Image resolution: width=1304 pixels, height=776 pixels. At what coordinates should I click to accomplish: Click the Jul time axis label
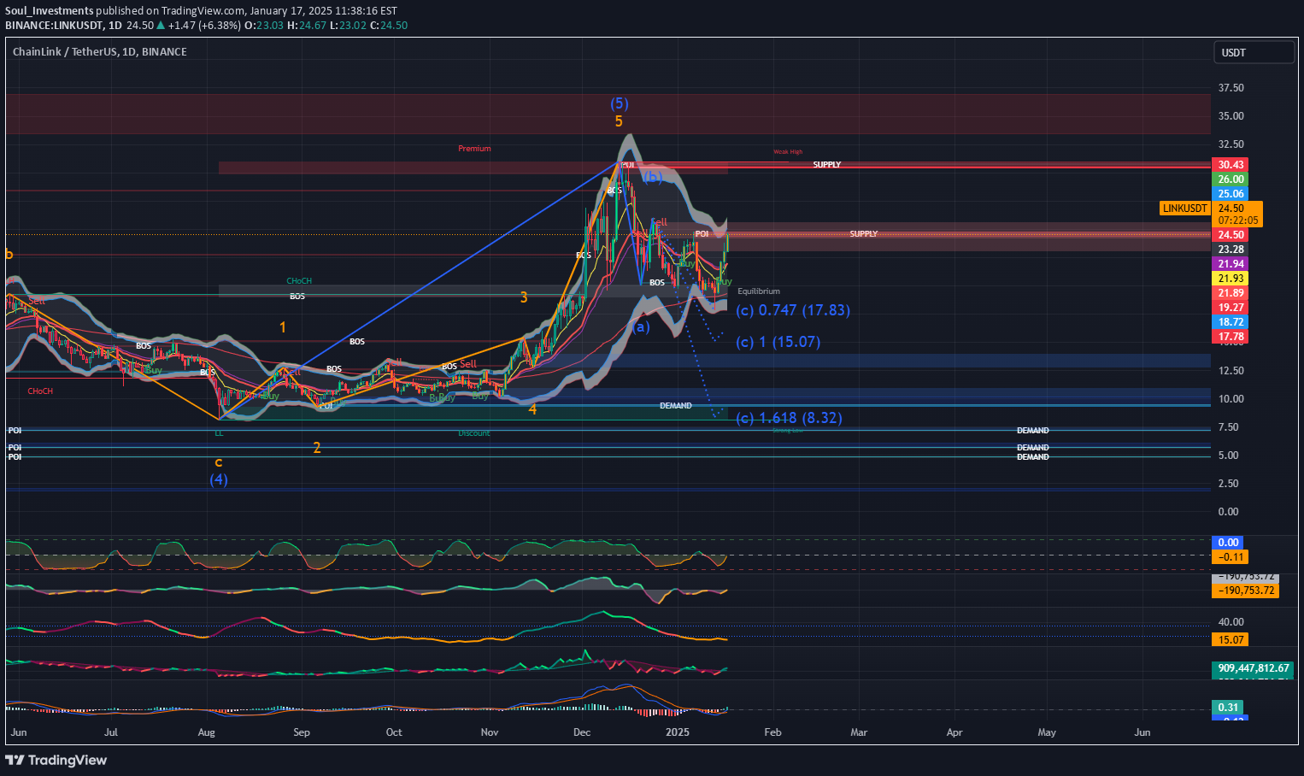click(x=110, y=732)
